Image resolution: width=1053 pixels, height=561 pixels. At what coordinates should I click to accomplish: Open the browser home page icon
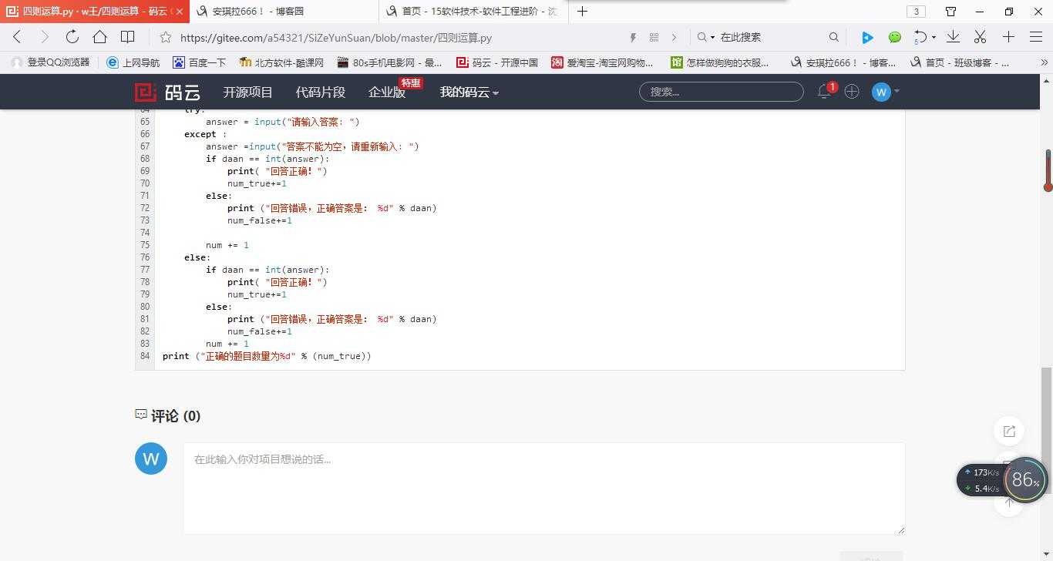[x=99, y=37]
